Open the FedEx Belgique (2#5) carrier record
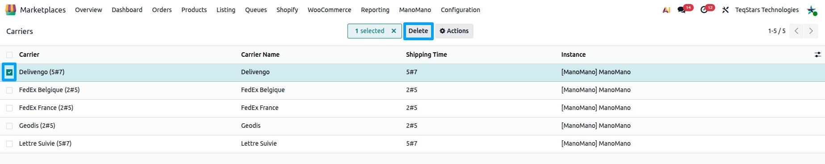Screen dimensions: 825x164 tap(49, 90)
